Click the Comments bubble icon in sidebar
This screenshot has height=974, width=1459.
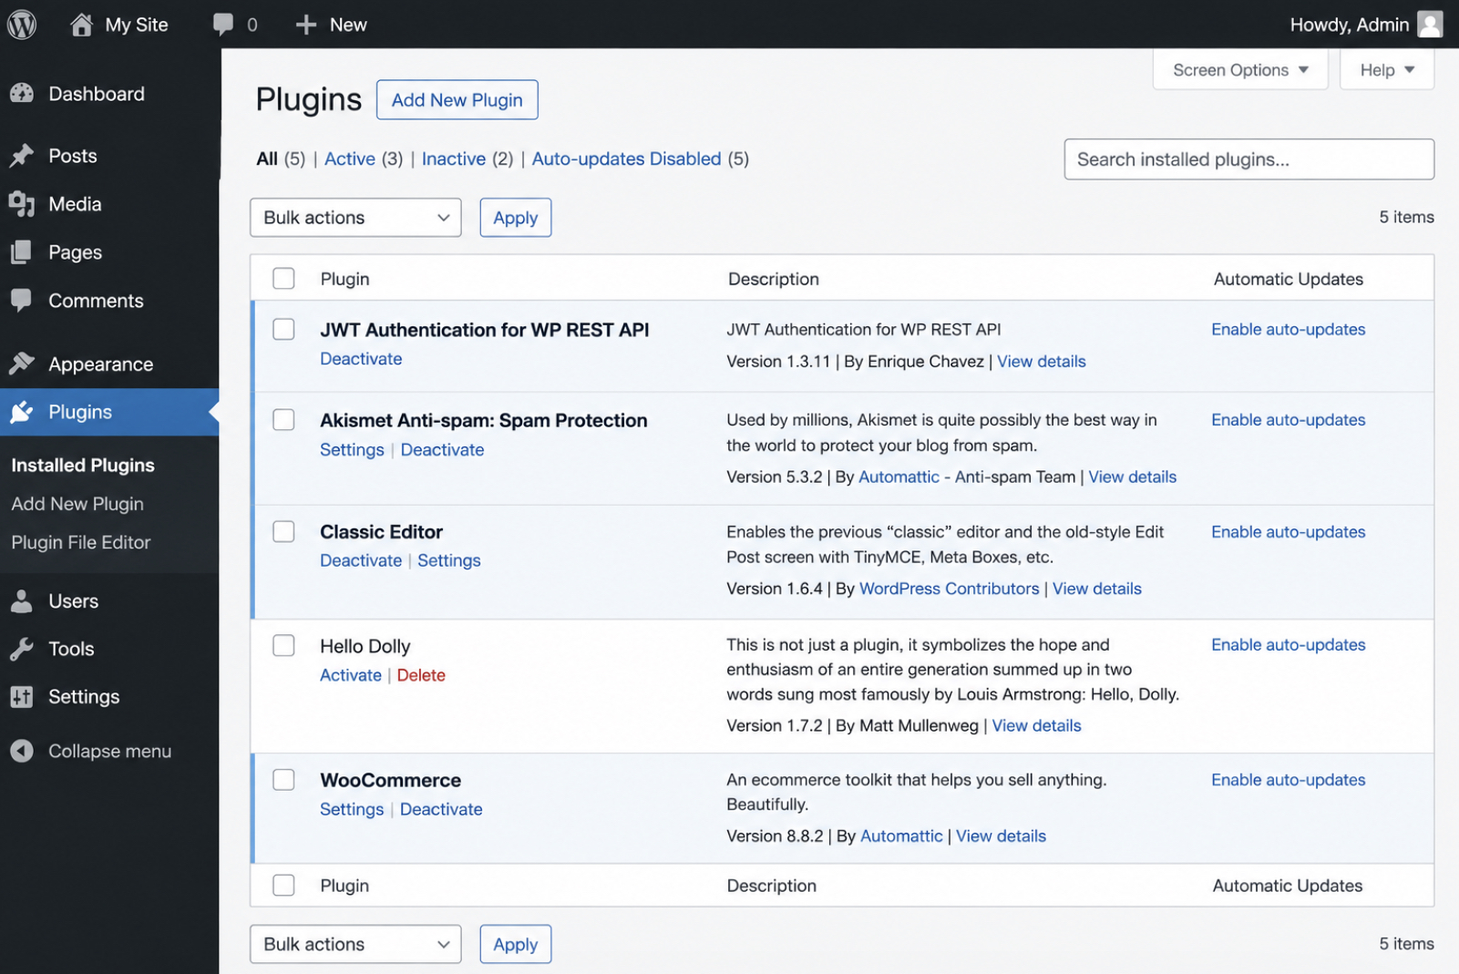[x=22, y=301]
